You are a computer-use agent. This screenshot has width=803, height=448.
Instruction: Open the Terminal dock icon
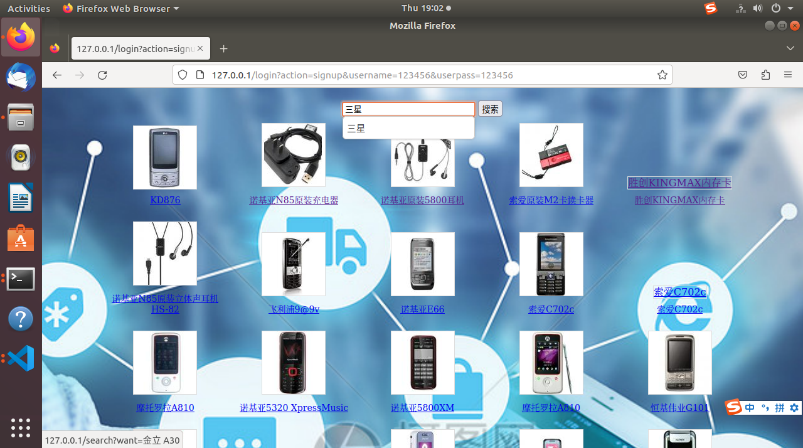coord(21,279)
